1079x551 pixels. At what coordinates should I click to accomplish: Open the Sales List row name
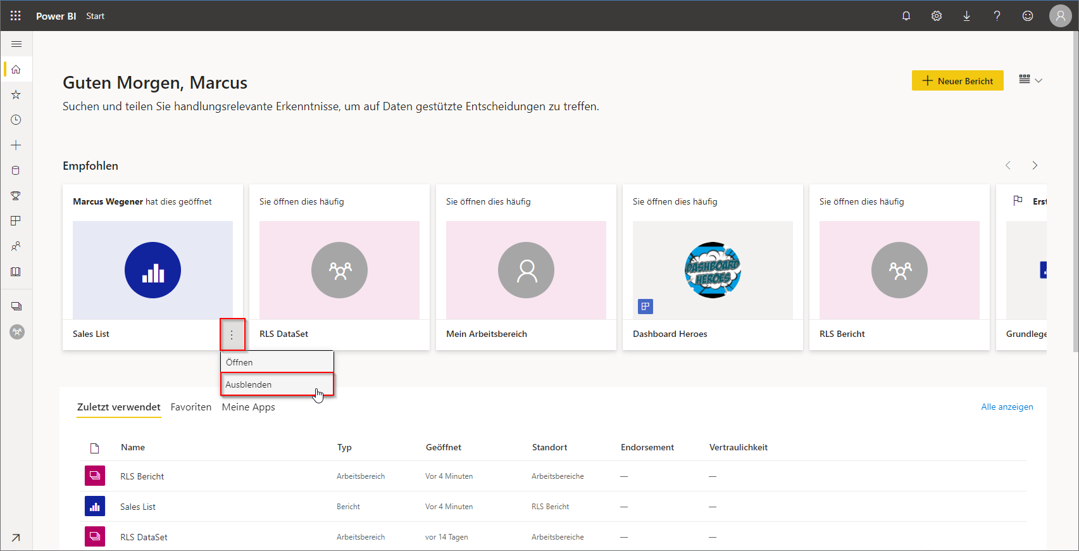pos(138,507)
